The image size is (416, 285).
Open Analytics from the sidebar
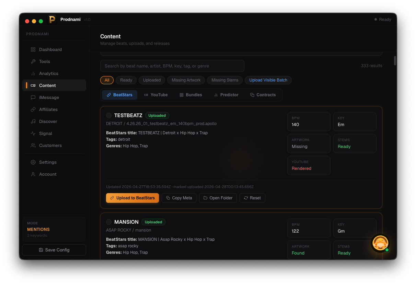click(54, 73)
